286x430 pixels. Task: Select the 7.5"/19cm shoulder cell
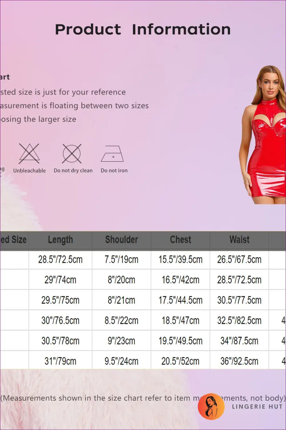(122, 260)
